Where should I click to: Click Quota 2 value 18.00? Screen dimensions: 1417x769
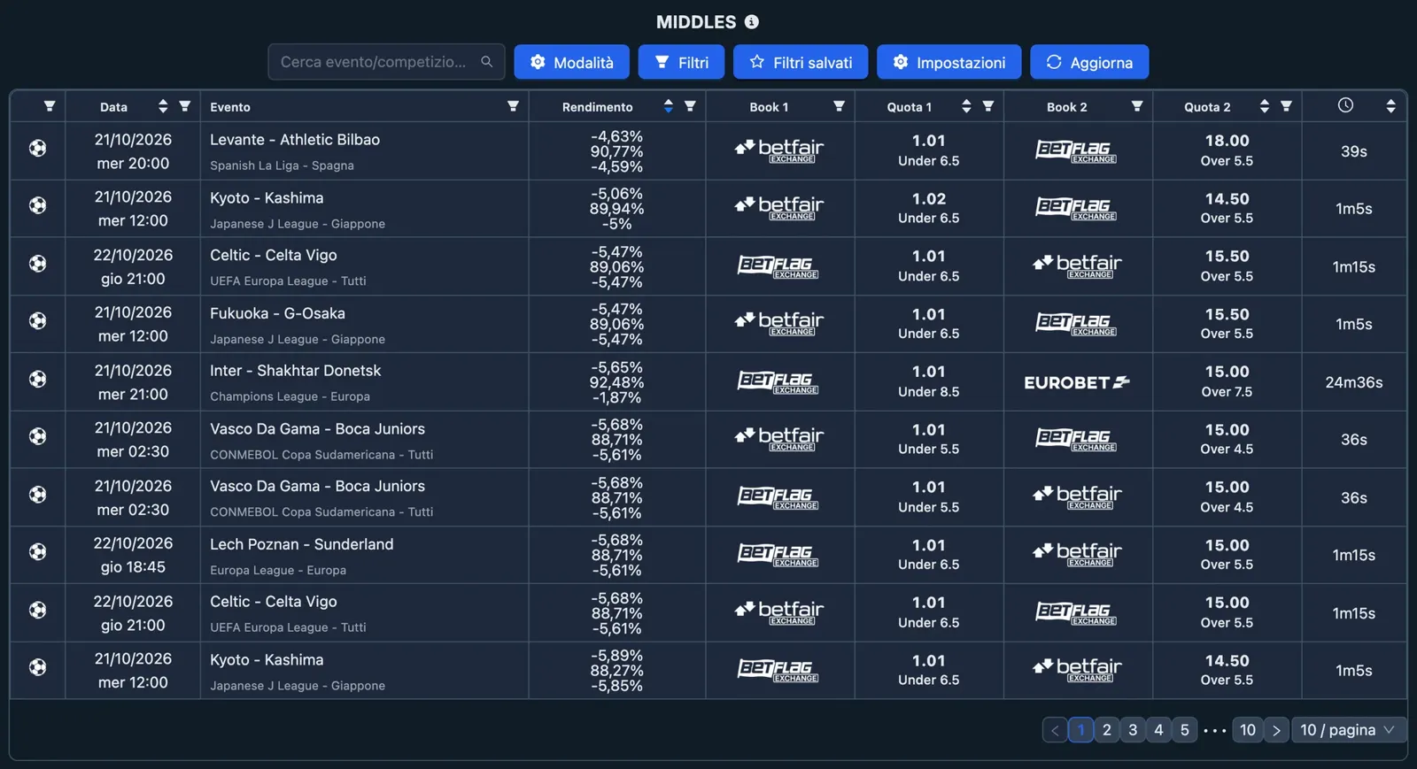point(1227,141)
